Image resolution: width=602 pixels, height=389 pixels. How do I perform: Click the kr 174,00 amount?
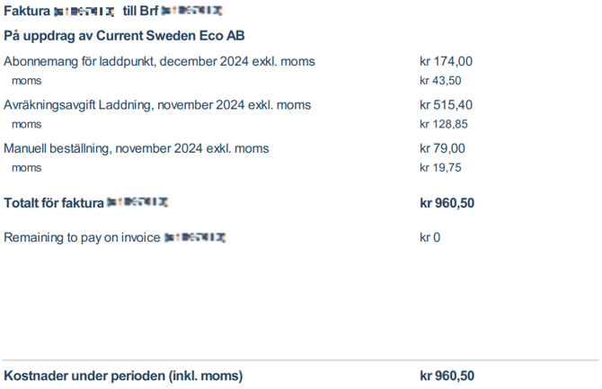(446, 62)
